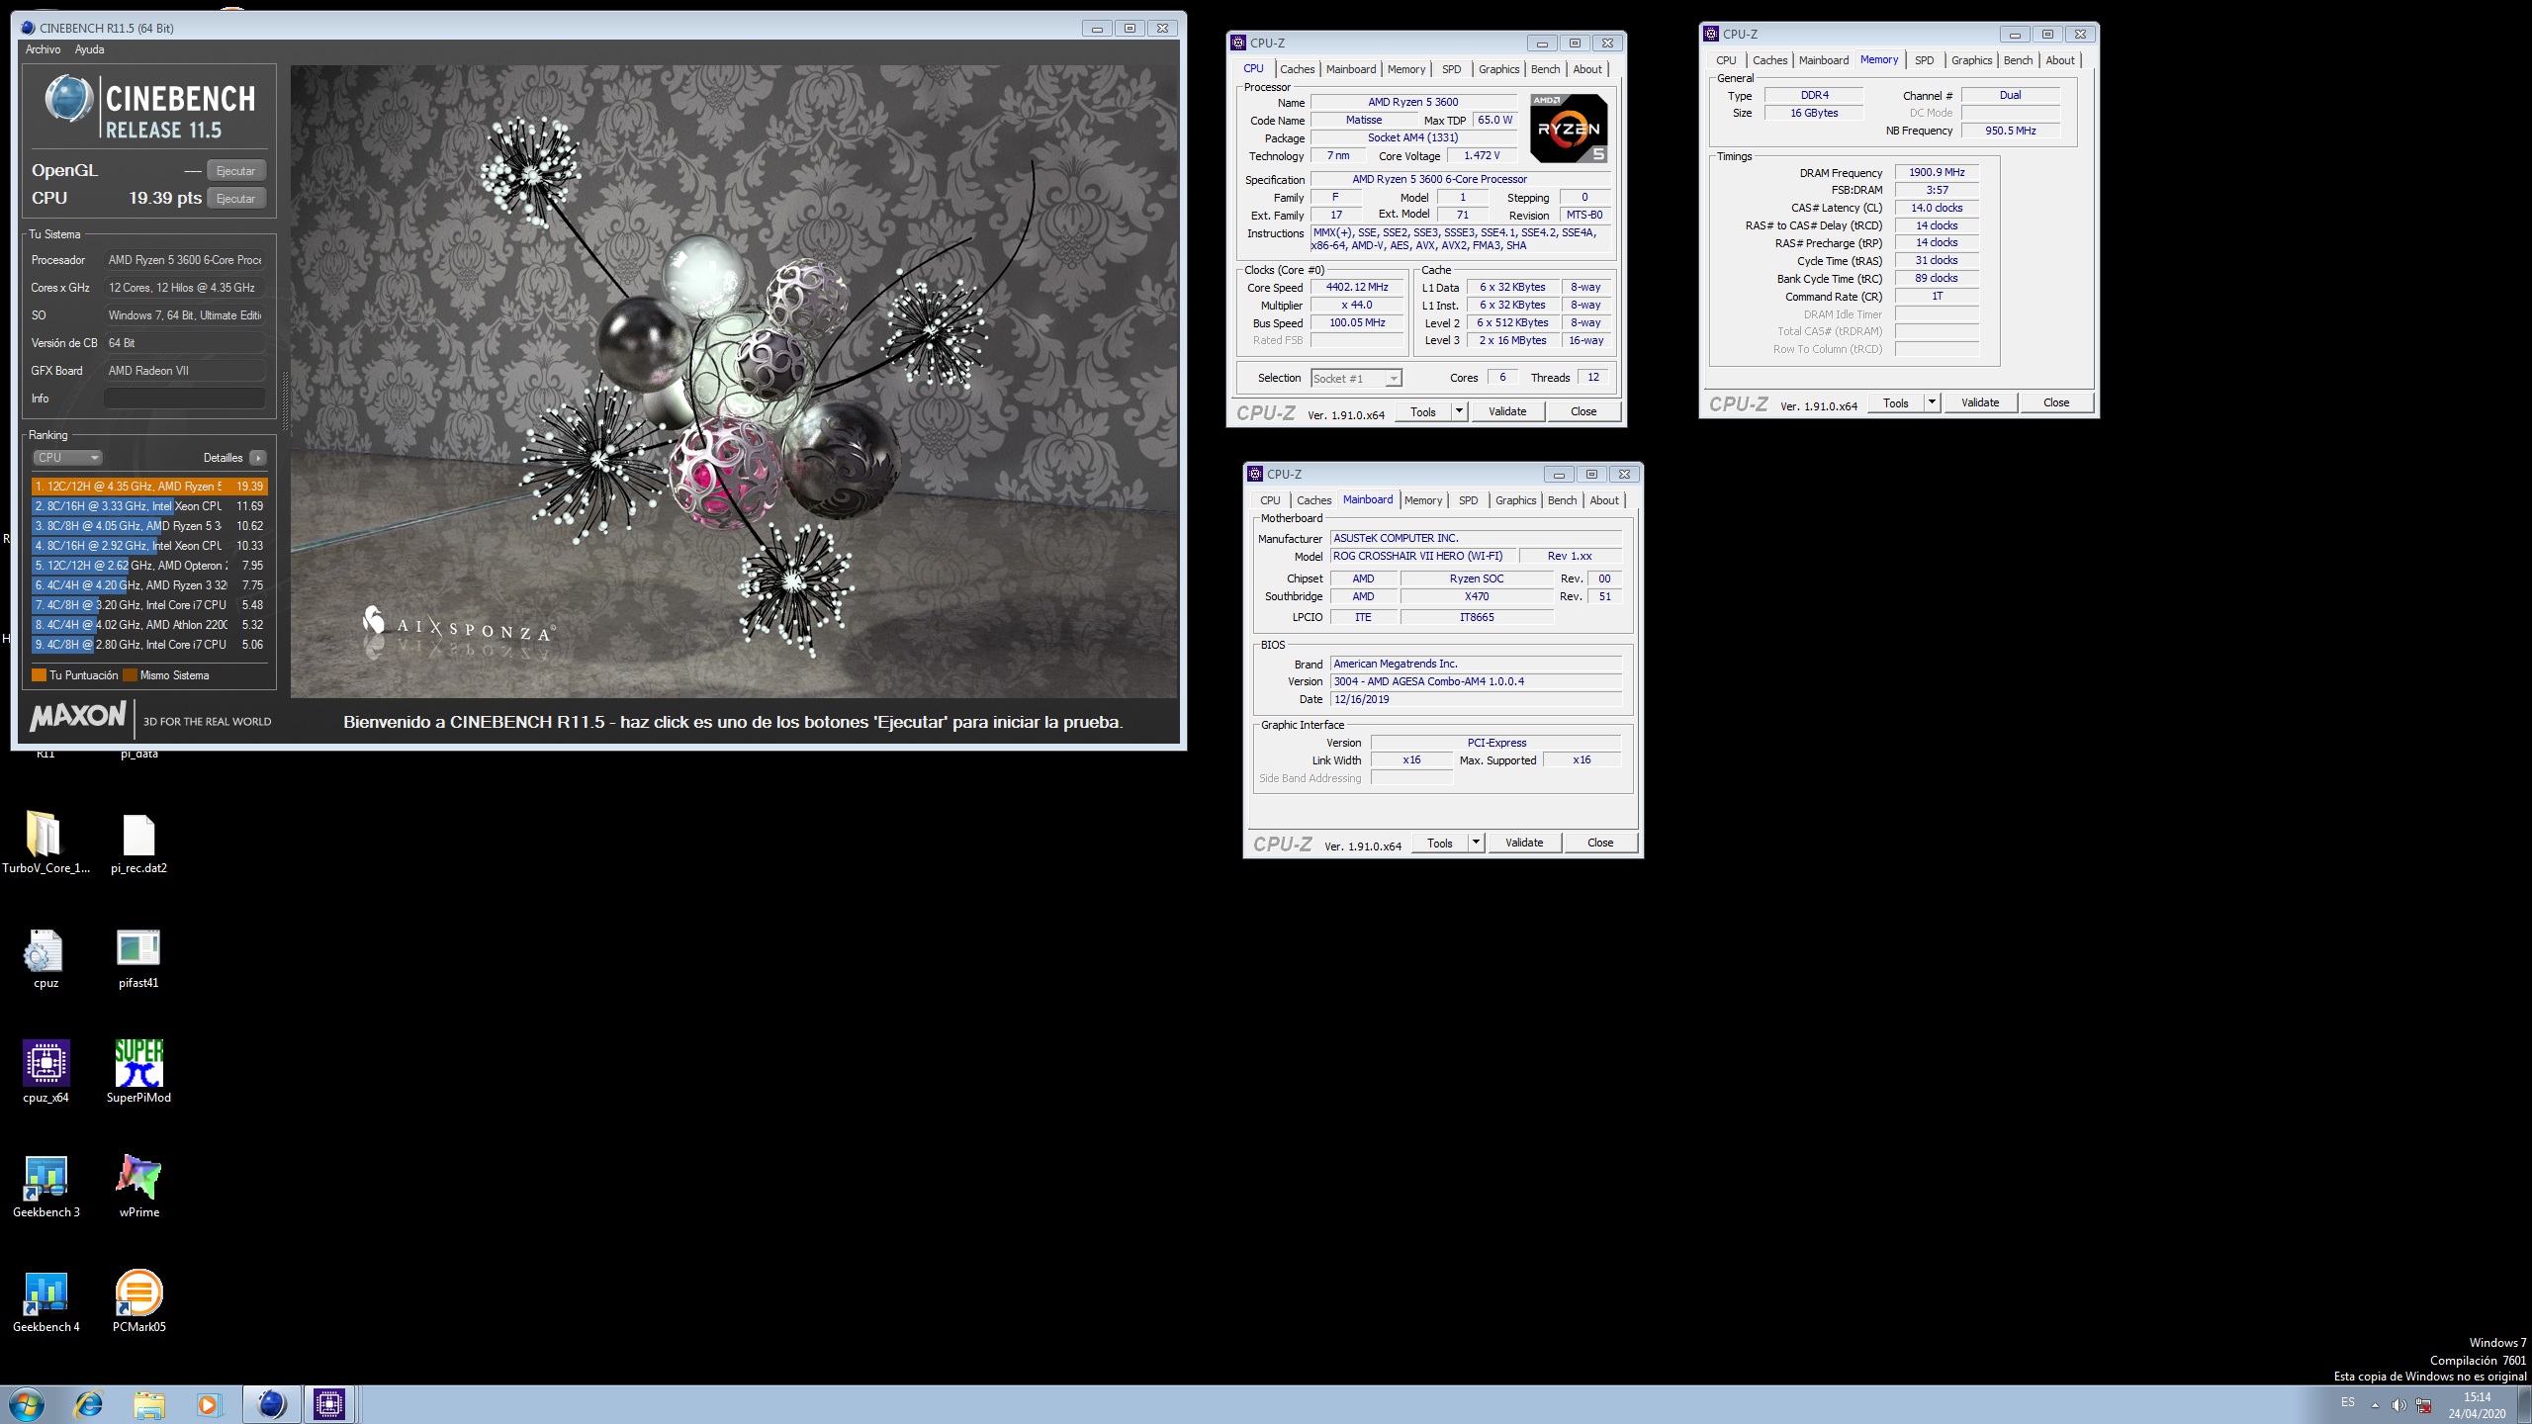Click the Info input field in Cinebench
This screenshot has width=2532, height=1424.
[x=185, y=399]
